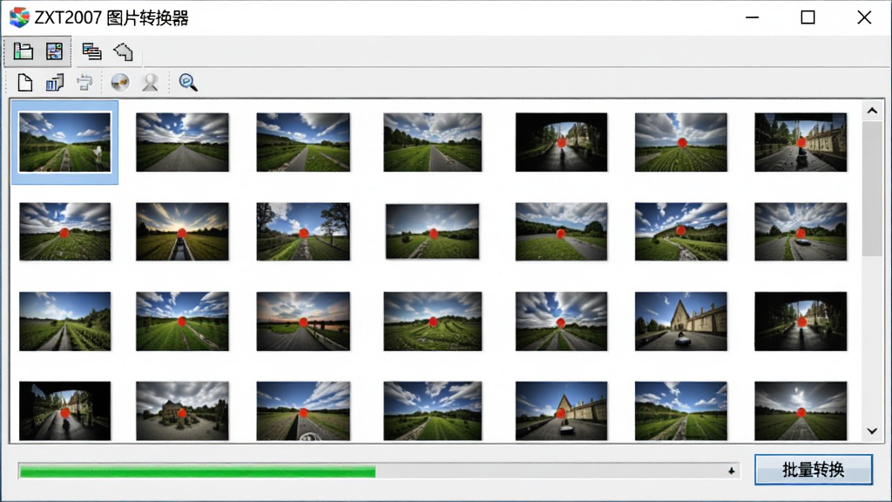
Task: Select the first thumbnail in the bottom row
Action: [64, 411]
